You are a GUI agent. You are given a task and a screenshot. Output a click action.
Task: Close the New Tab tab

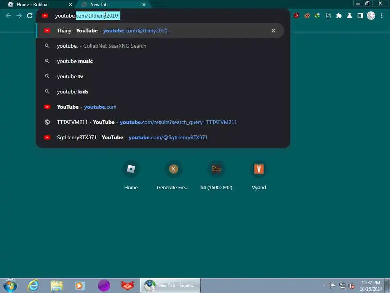point(144,5)
